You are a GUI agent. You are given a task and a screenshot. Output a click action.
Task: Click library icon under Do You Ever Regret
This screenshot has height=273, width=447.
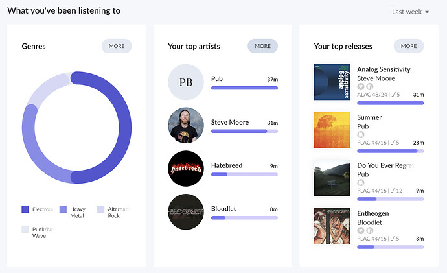[x=361, y=182]
